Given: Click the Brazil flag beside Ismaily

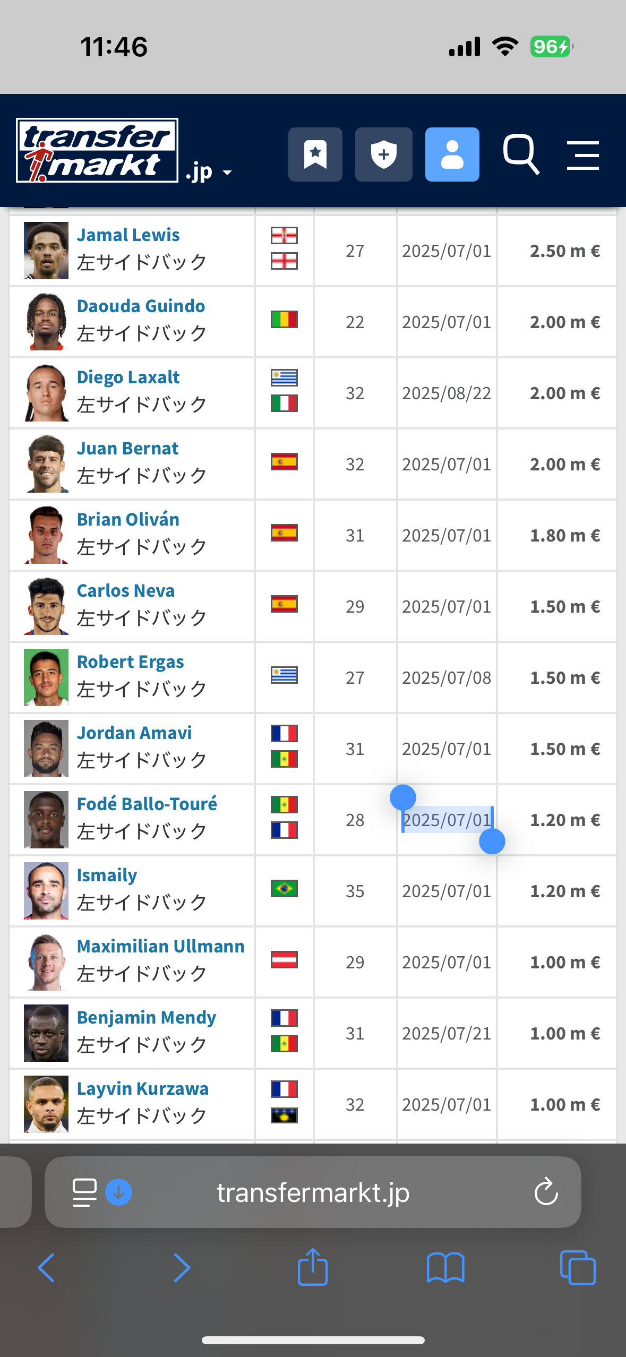Looking at the screenshot, I should (x=284, y=888).
